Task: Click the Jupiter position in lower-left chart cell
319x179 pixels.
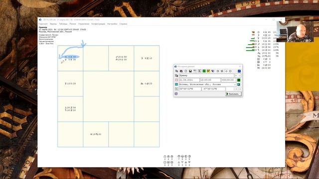Action: pos(70,107)
